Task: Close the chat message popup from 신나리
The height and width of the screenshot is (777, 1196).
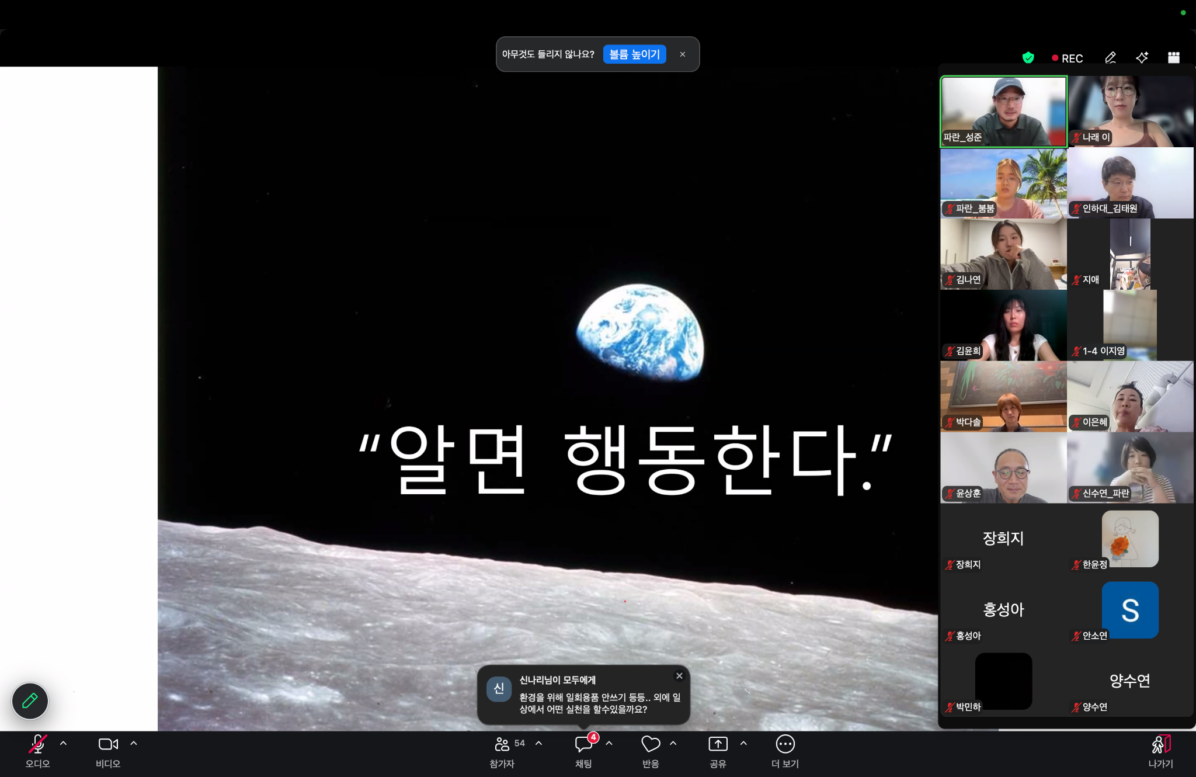Action: point(679,676)
